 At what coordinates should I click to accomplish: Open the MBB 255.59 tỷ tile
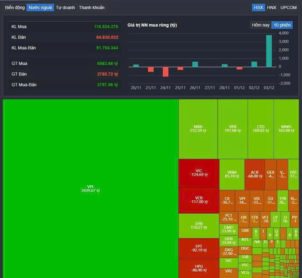[x=198, y=129]
